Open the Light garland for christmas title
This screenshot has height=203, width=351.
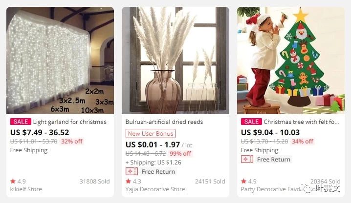69,122
